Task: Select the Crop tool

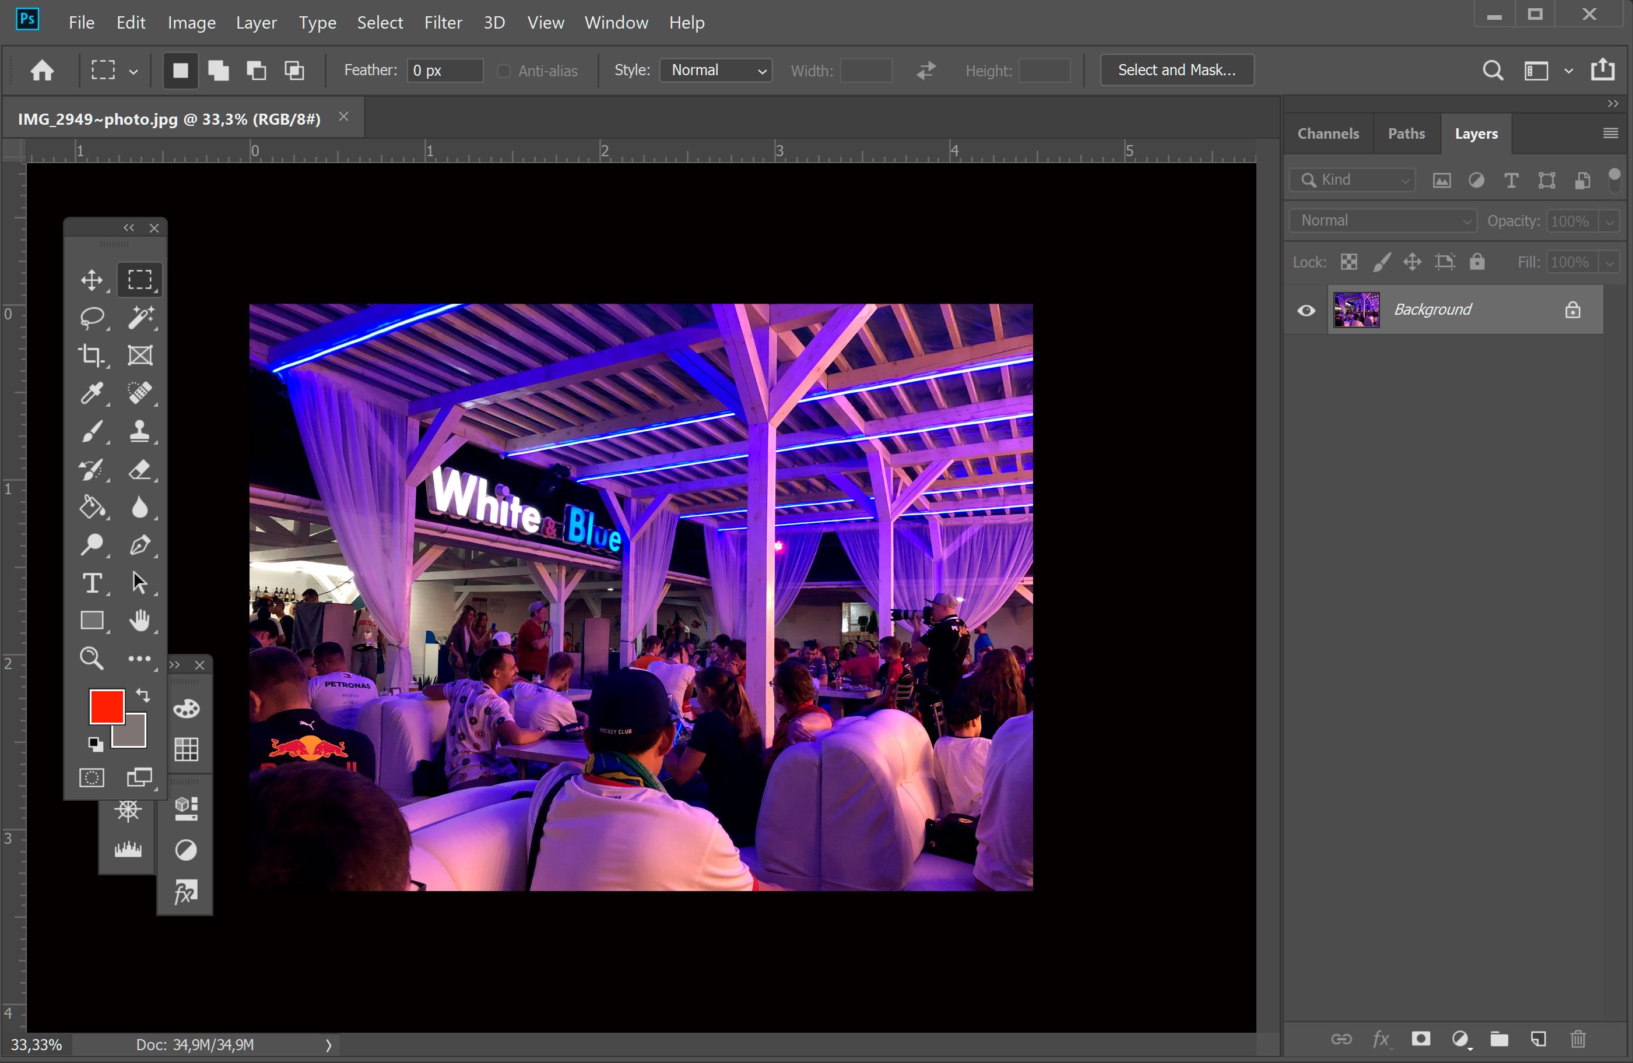Action: [x=92, y=355]
